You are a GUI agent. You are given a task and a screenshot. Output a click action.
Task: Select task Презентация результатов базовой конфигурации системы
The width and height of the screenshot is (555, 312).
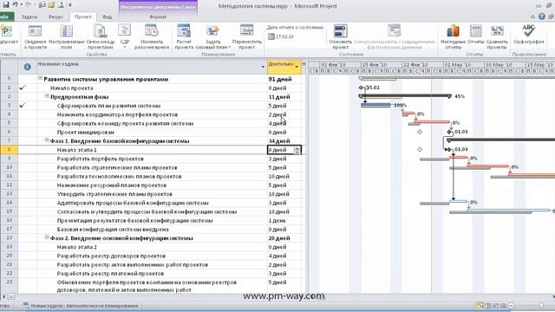[x=134, y=221]
